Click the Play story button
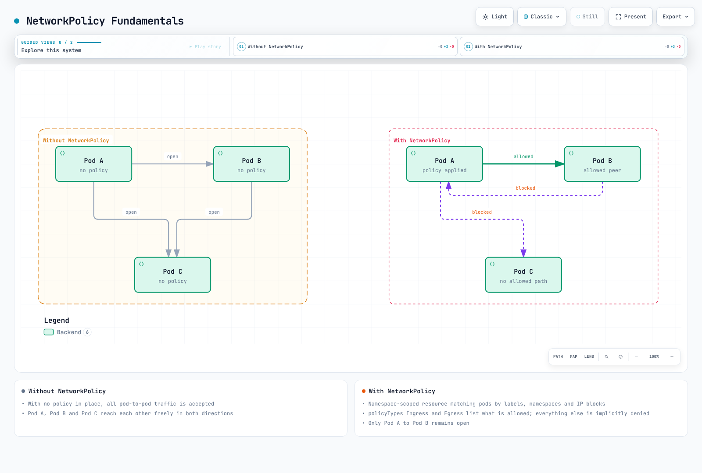The width and height of the screenshot is (702, 473). point(205,46)
